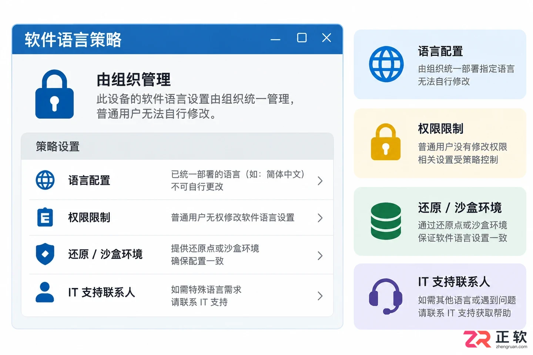Select the IT 支持联系人 row label
This screenshot has width=533, height=355.
pos(101,293)
